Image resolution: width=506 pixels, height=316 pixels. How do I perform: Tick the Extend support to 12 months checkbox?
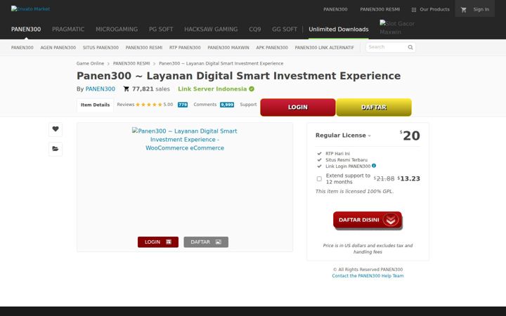(319, 178)
